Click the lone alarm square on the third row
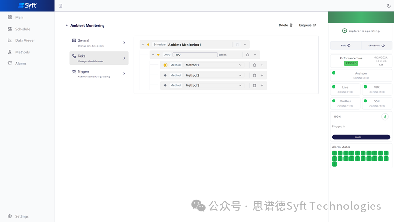394x222 pixels. click(335, 164)
